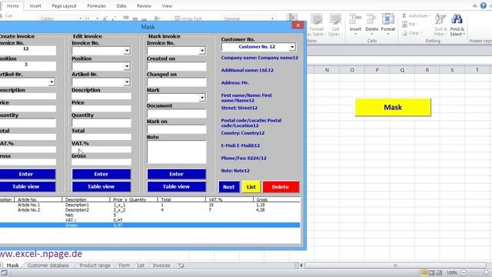Expand the Mark dropdown in Mark invoice
Image resolution: width=492 pixels, height=277 pixels.
click(x=202, y=98)
